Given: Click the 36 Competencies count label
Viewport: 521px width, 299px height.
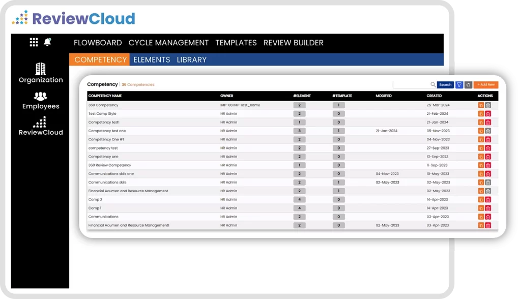Looking at the screenshot, I should click(x=138, y=85).
